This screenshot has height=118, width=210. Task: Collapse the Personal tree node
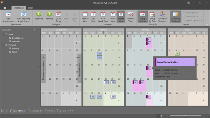3,45
